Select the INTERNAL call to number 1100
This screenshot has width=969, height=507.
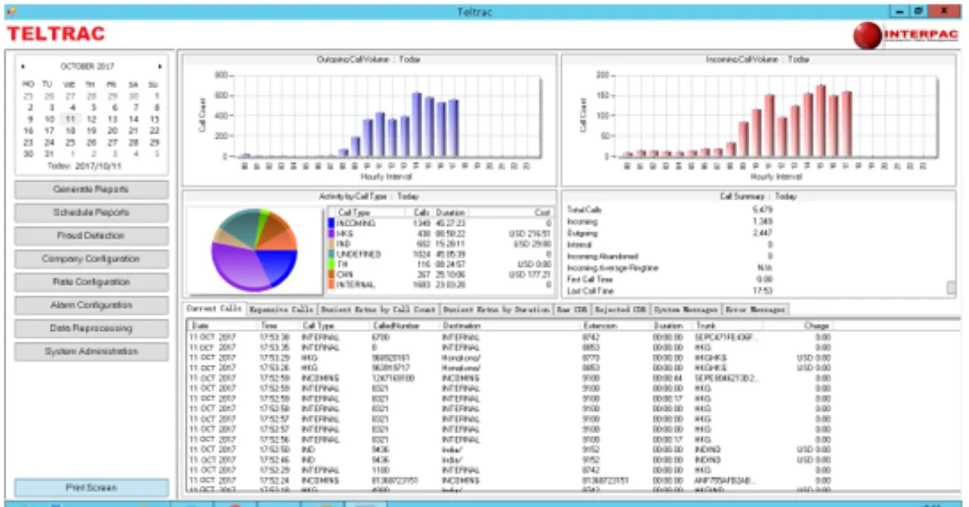pyautogui.click(x=510, y=469)
